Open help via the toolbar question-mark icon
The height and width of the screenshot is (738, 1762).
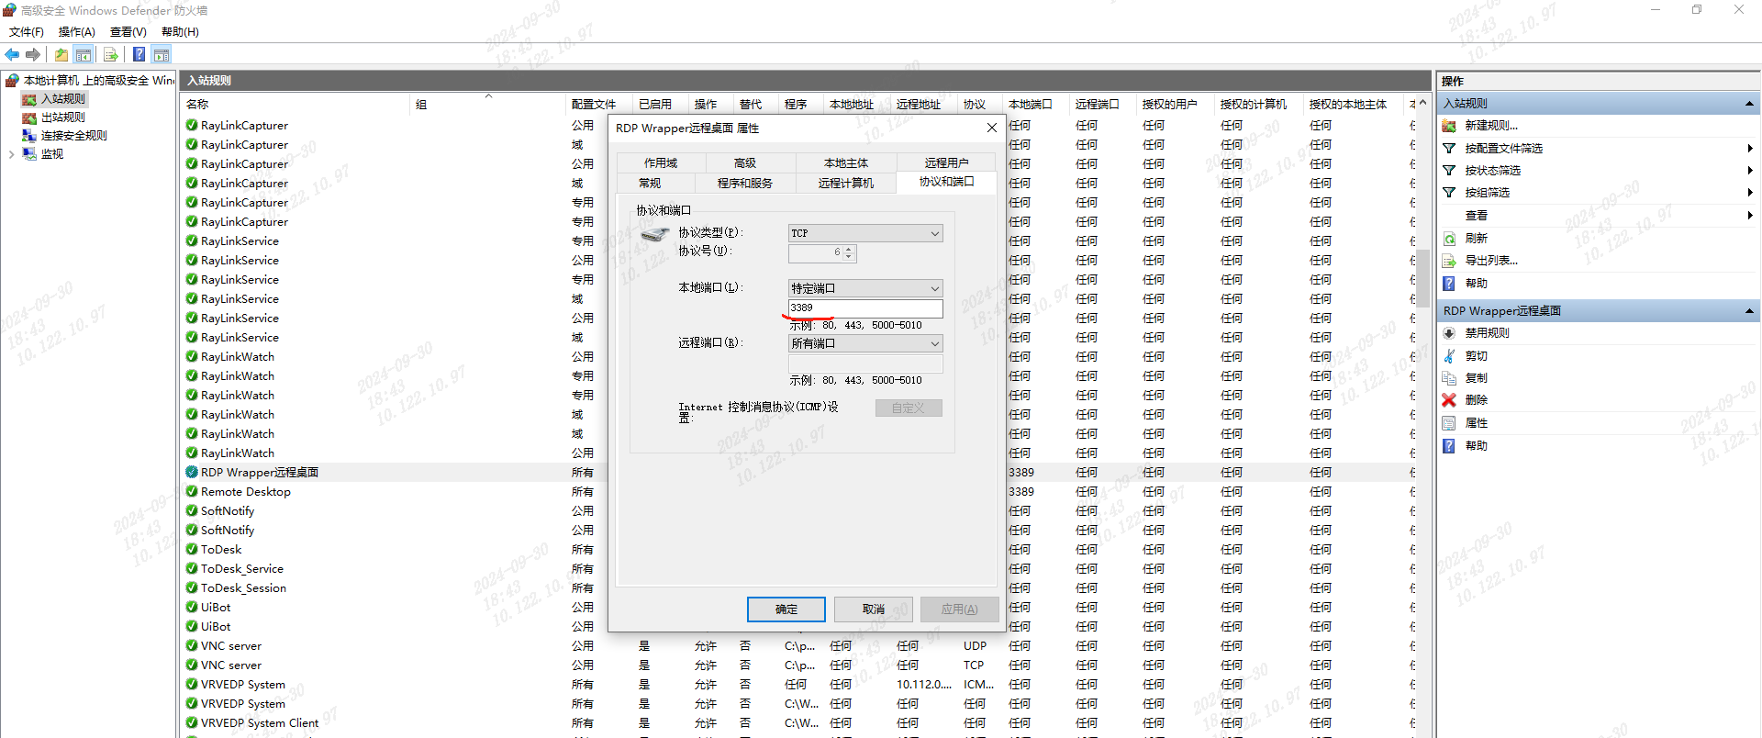139,55
